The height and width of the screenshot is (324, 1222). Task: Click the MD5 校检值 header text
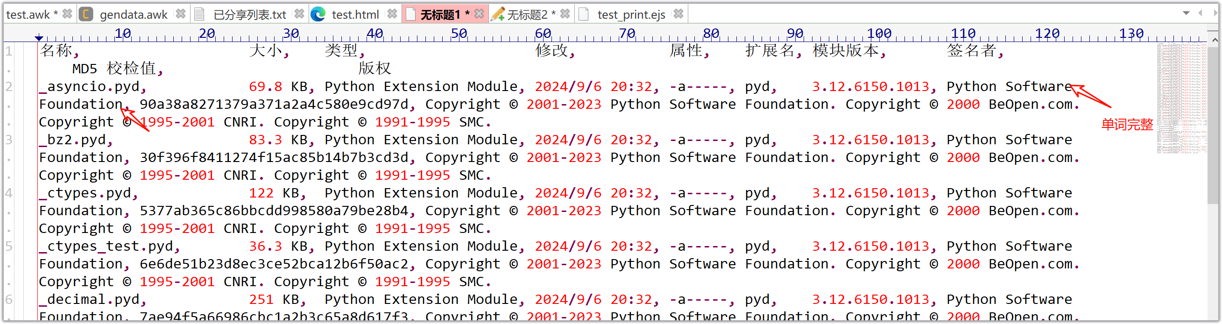click(x=114, y=68)
